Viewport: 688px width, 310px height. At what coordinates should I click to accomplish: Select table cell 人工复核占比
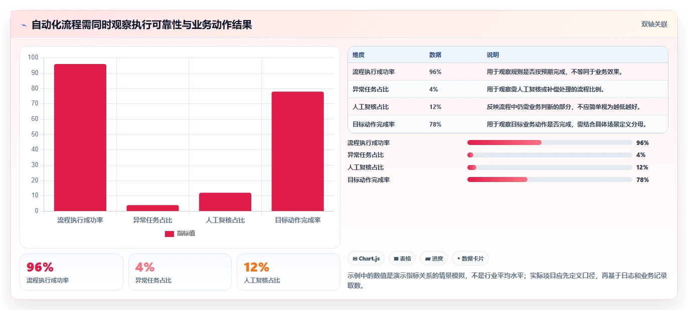coord(371,107)
